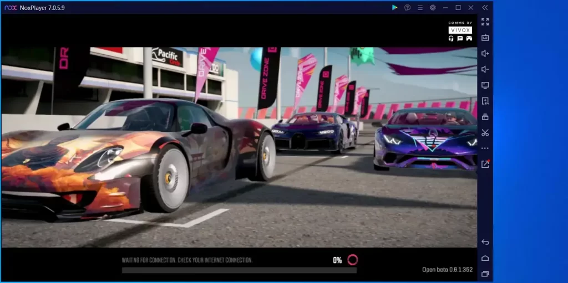Open the NoxPlayer help question mark icon
This screenshot has height=283, width=568.
(407, 8)
